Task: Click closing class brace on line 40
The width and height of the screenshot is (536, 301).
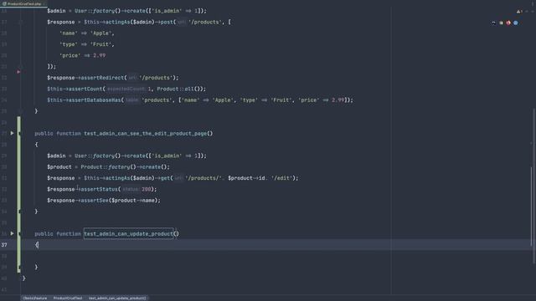Action: point(23,278)
